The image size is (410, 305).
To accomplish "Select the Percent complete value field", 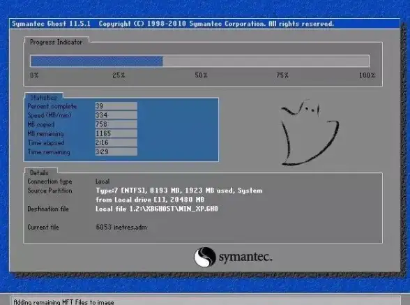I will [116, 106].
